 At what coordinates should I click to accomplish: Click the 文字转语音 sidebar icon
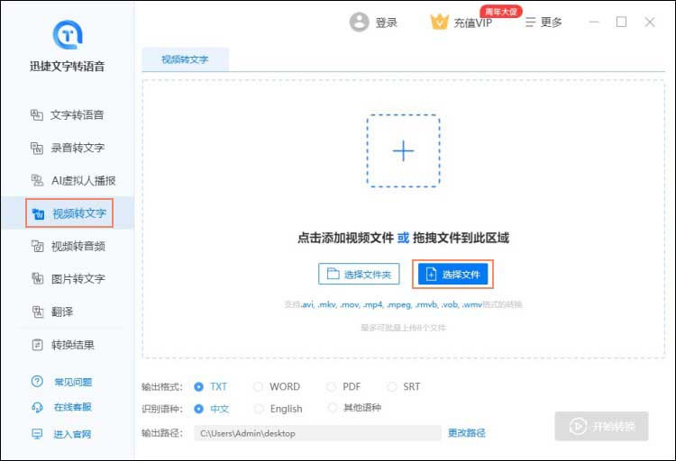tap(37, 115)
